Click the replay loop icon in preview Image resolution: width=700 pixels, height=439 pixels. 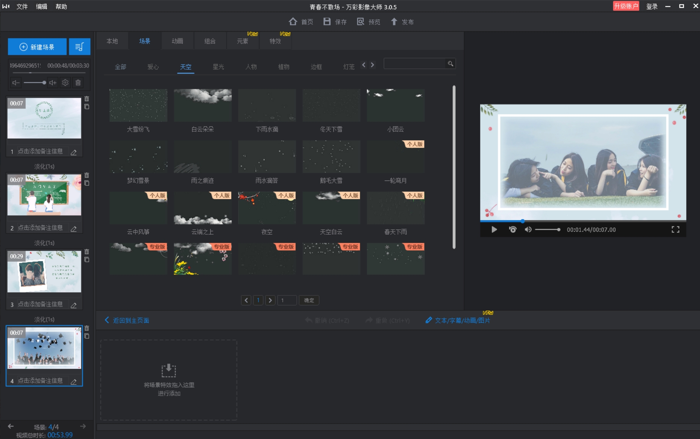point(513,230)
